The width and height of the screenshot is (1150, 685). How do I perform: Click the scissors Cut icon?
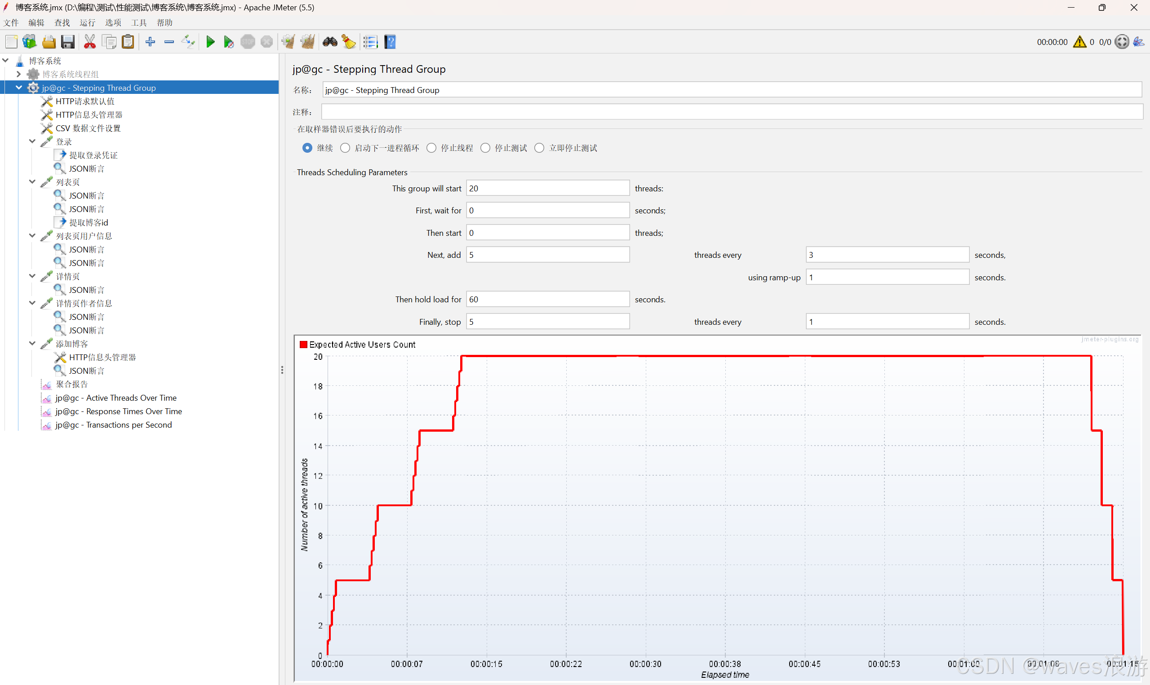(x=89, y=42)
